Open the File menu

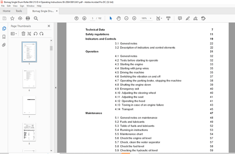point(3,6)
